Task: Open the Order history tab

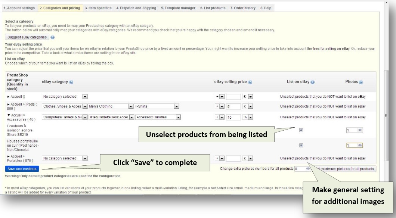Action: [x=243, y=8]
